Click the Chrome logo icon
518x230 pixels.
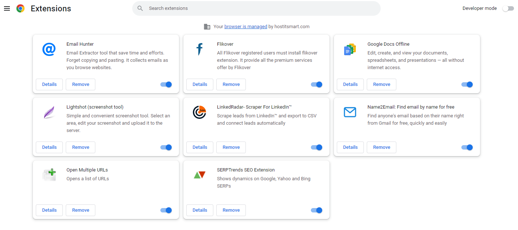[x=20, y=8]
